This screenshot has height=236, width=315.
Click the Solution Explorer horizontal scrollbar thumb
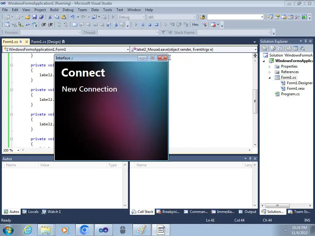[x=277, y=206]
